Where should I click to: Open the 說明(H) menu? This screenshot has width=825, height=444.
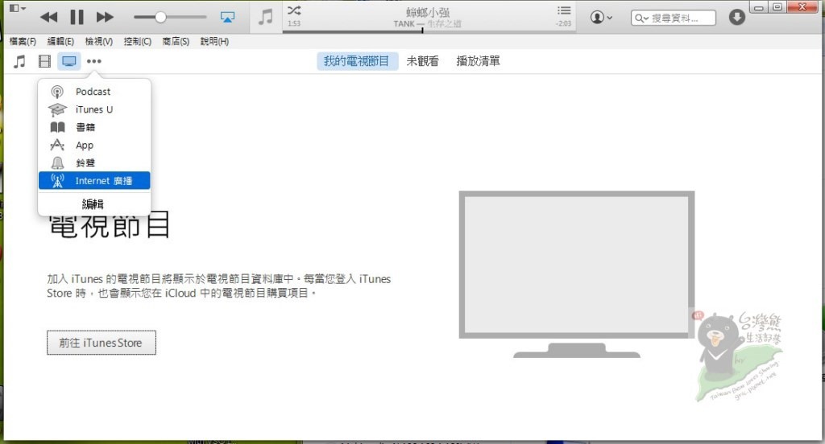coord(214,42)
